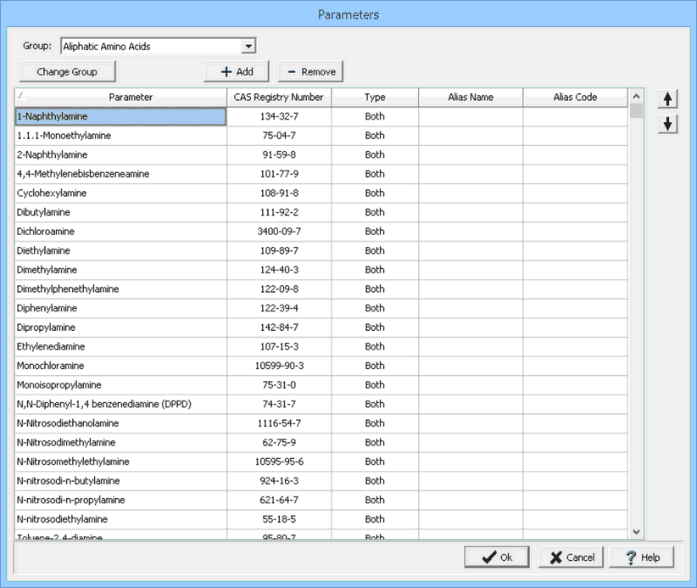Click the Alias Name cell for Diethylamine
Screen dimensions: 697x588
(471, 251)
